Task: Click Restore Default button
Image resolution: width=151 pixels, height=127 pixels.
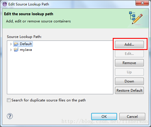Action: 129,91
